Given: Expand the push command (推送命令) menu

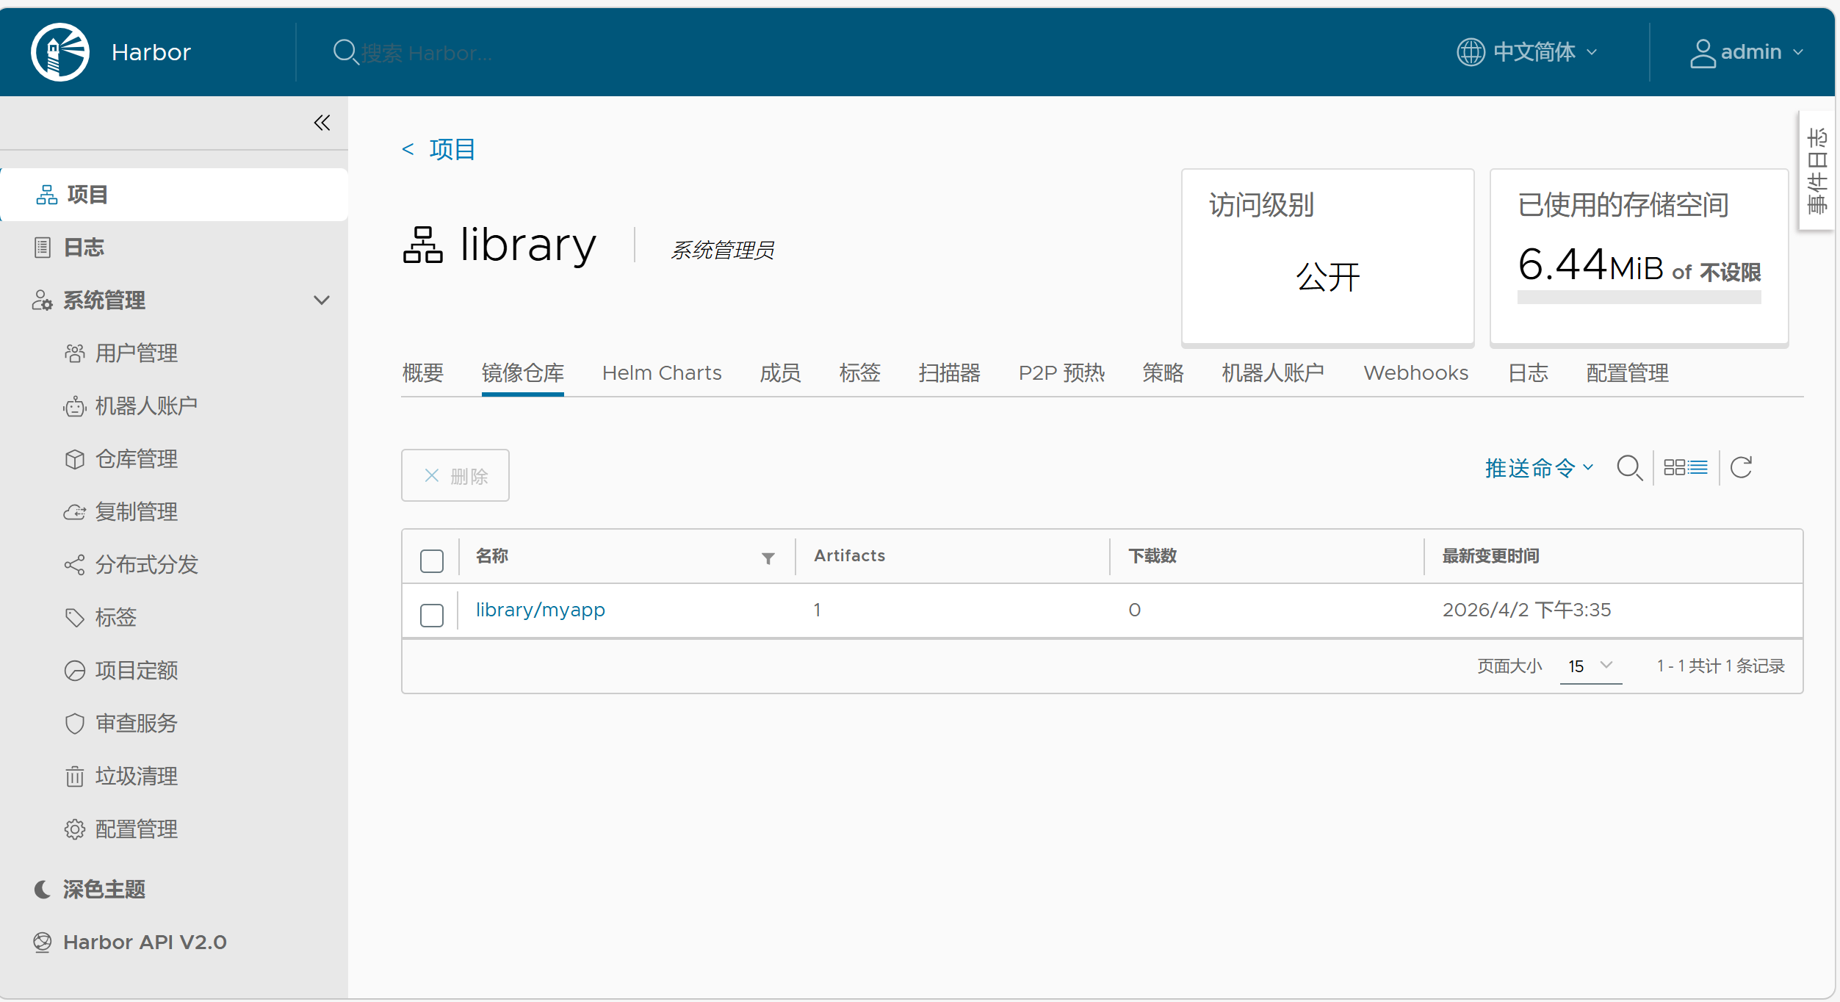Looking at the screenshot, I should 1538,468.
